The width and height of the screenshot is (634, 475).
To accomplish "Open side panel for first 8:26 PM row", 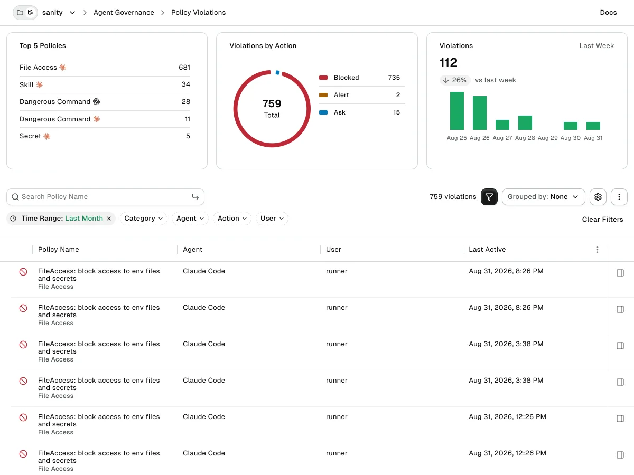I will pos(620,273).
